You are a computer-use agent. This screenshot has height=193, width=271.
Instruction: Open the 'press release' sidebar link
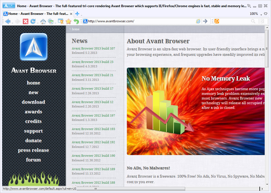[x=33, y=150]
